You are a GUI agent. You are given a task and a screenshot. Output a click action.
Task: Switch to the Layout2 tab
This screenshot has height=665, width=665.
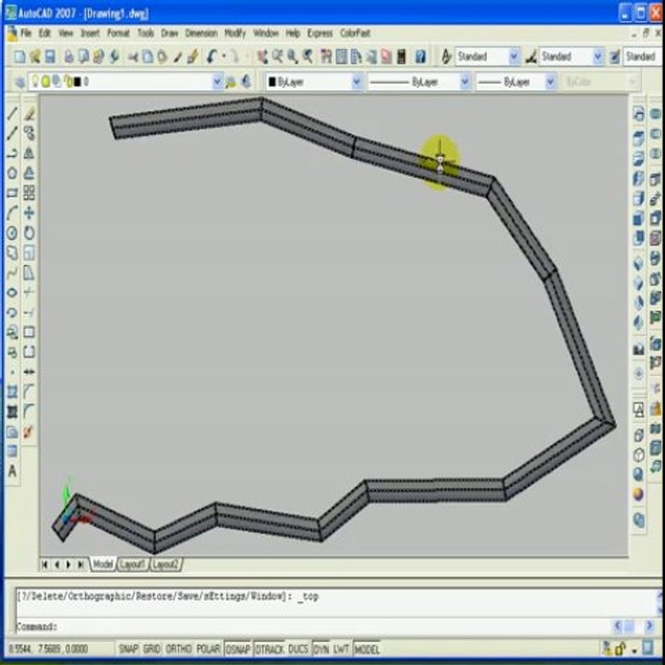pyautogui.click(x=166, y=564)
